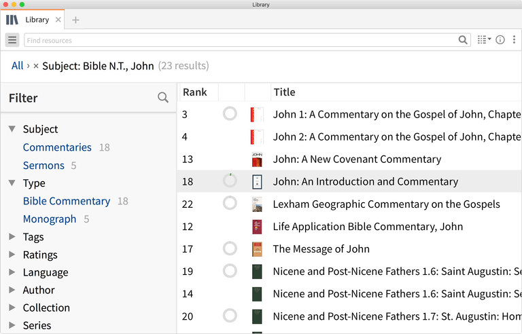Select 'John 2: A Commentary on the Gospel' title
Image resolution: width=522 pixels, height=334 pixels.
397,136
